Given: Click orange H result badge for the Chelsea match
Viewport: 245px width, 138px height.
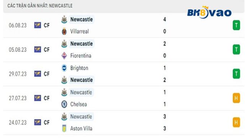Looking at the screenshot, I should [236, 98].
